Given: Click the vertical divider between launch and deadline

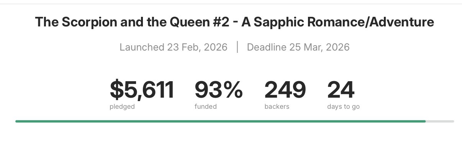Looking at the screenshot, I should (238, 47).
